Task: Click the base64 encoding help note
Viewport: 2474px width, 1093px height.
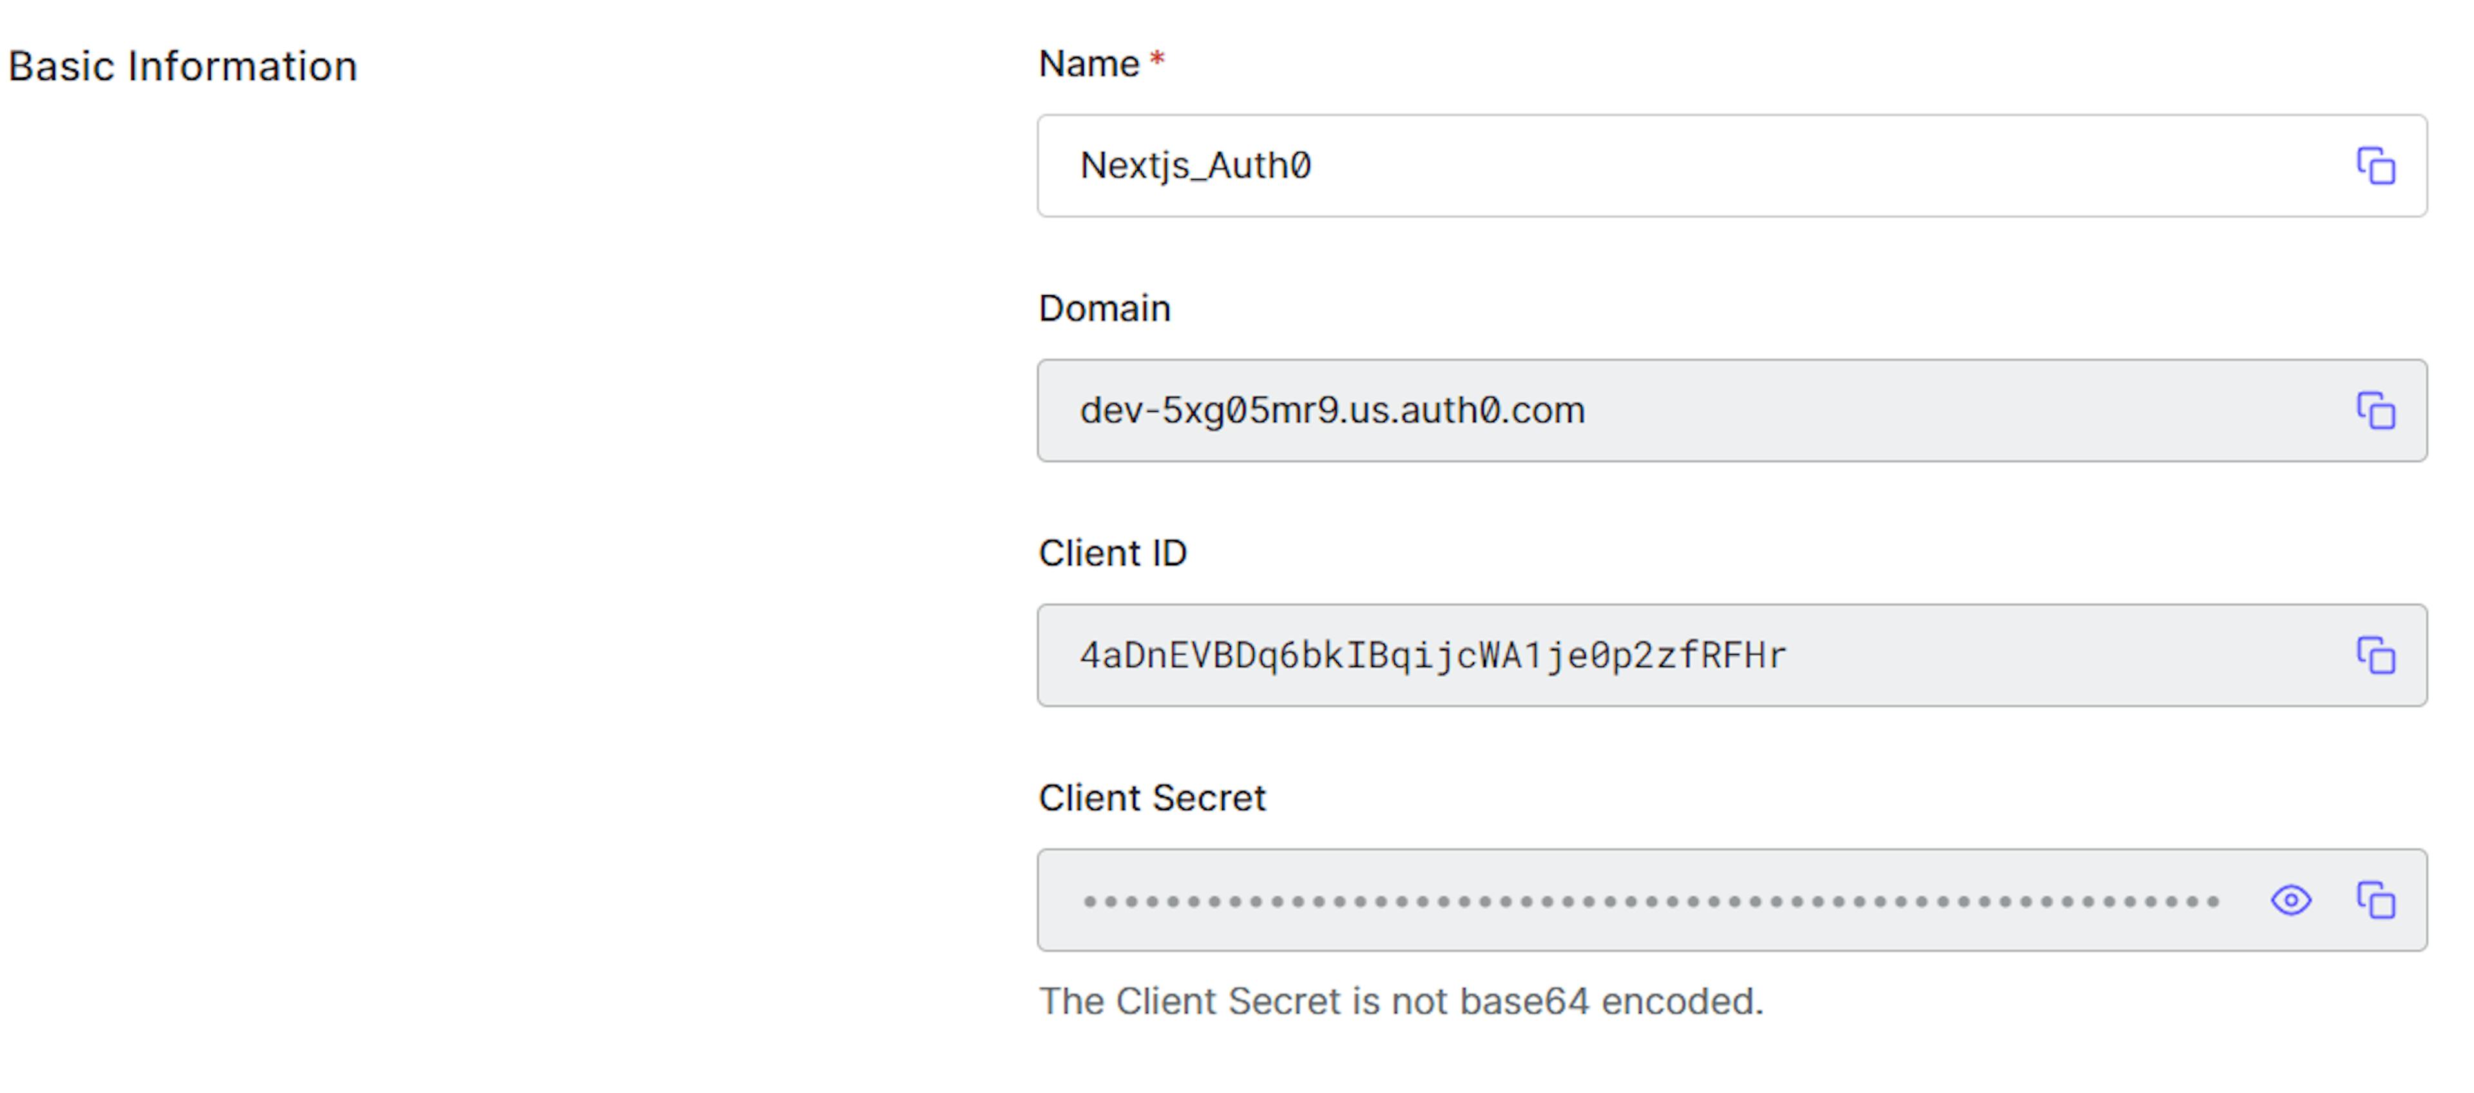Action: click(1400, 1001)
